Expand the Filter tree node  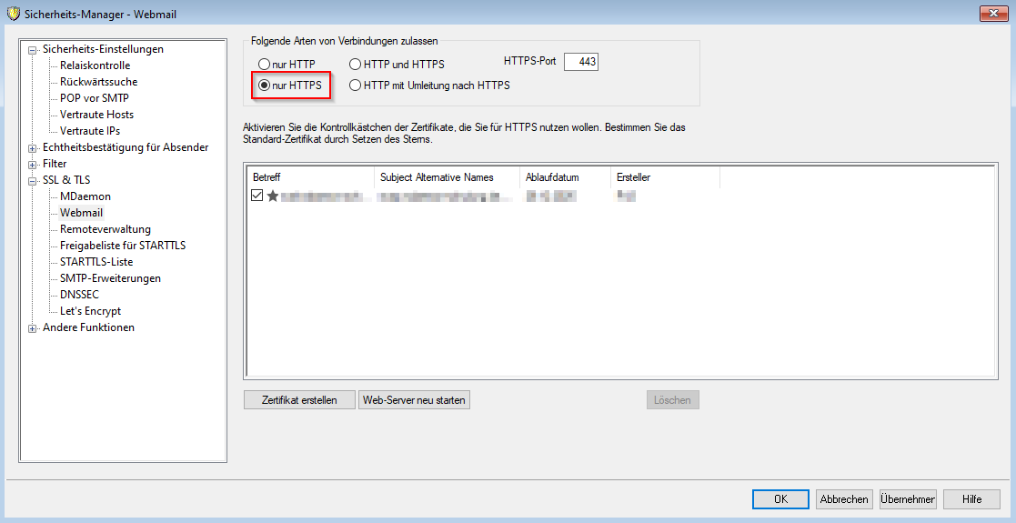click(34, 165)
